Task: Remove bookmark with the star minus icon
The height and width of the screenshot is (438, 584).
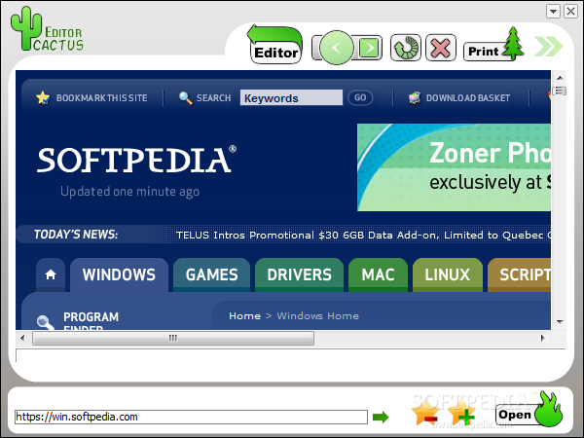Action: click(425, 413)
